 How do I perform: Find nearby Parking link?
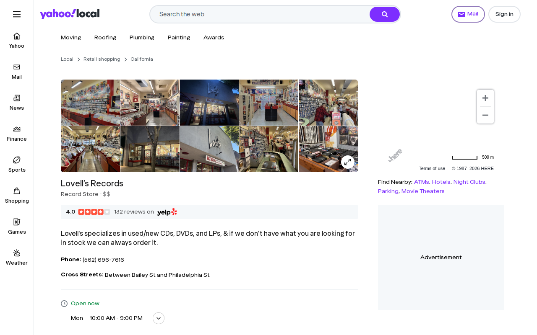[x=388, y=191]
